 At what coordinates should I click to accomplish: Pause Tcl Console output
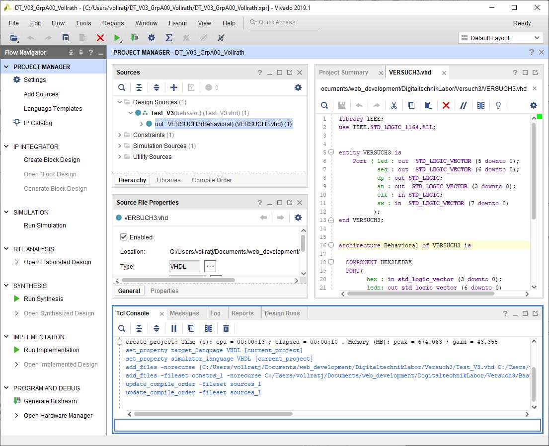point(174,328)
